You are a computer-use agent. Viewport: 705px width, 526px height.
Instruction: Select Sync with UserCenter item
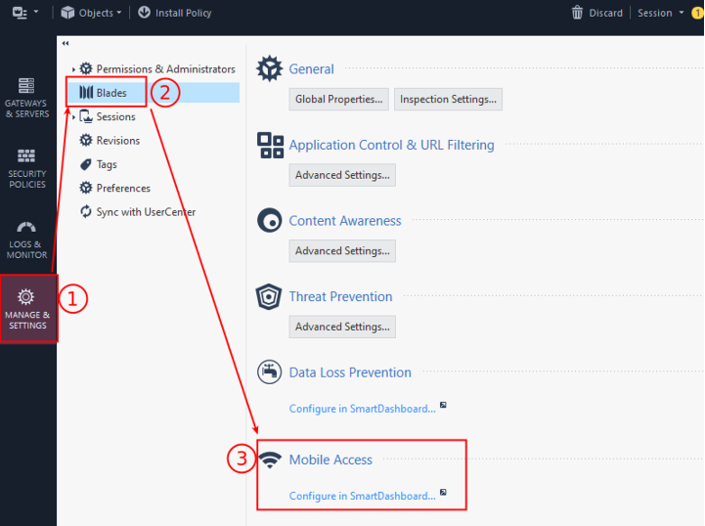(145, 212)
